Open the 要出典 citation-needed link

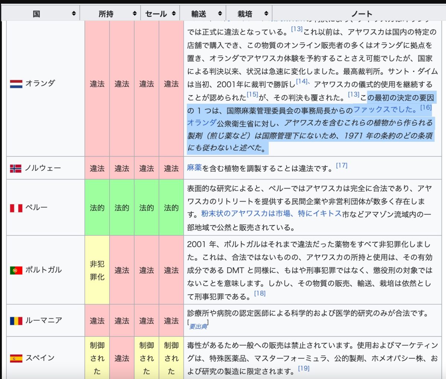click(198, 327)
